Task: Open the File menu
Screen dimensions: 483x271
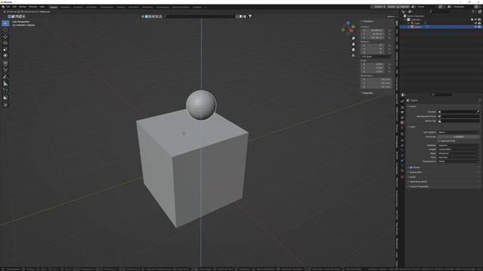Action: [x=8, y=7]
